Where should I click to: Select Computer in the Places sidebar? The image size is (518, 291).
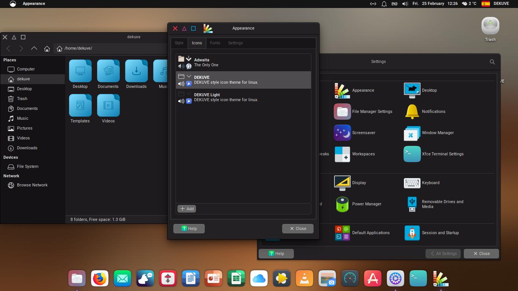[x=33, y=69]
